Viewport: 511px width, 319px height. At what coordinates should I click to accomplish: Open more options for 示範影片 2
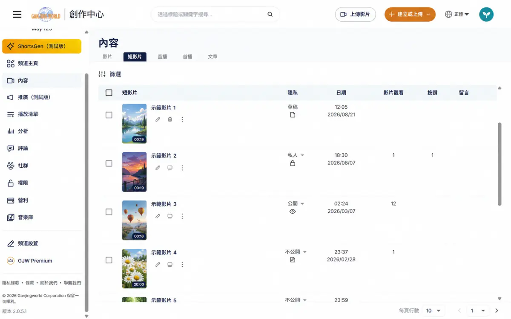tap(182, 168)
